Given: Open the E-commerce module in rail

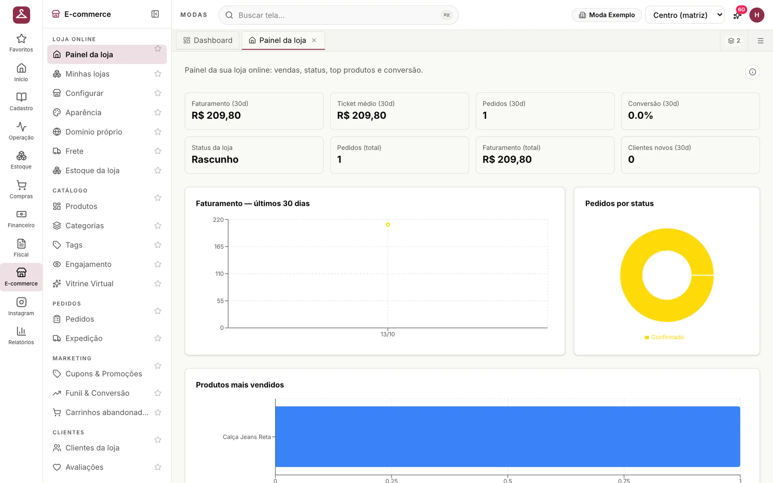Looking at the screenshot, I should (x=21, y=277).
